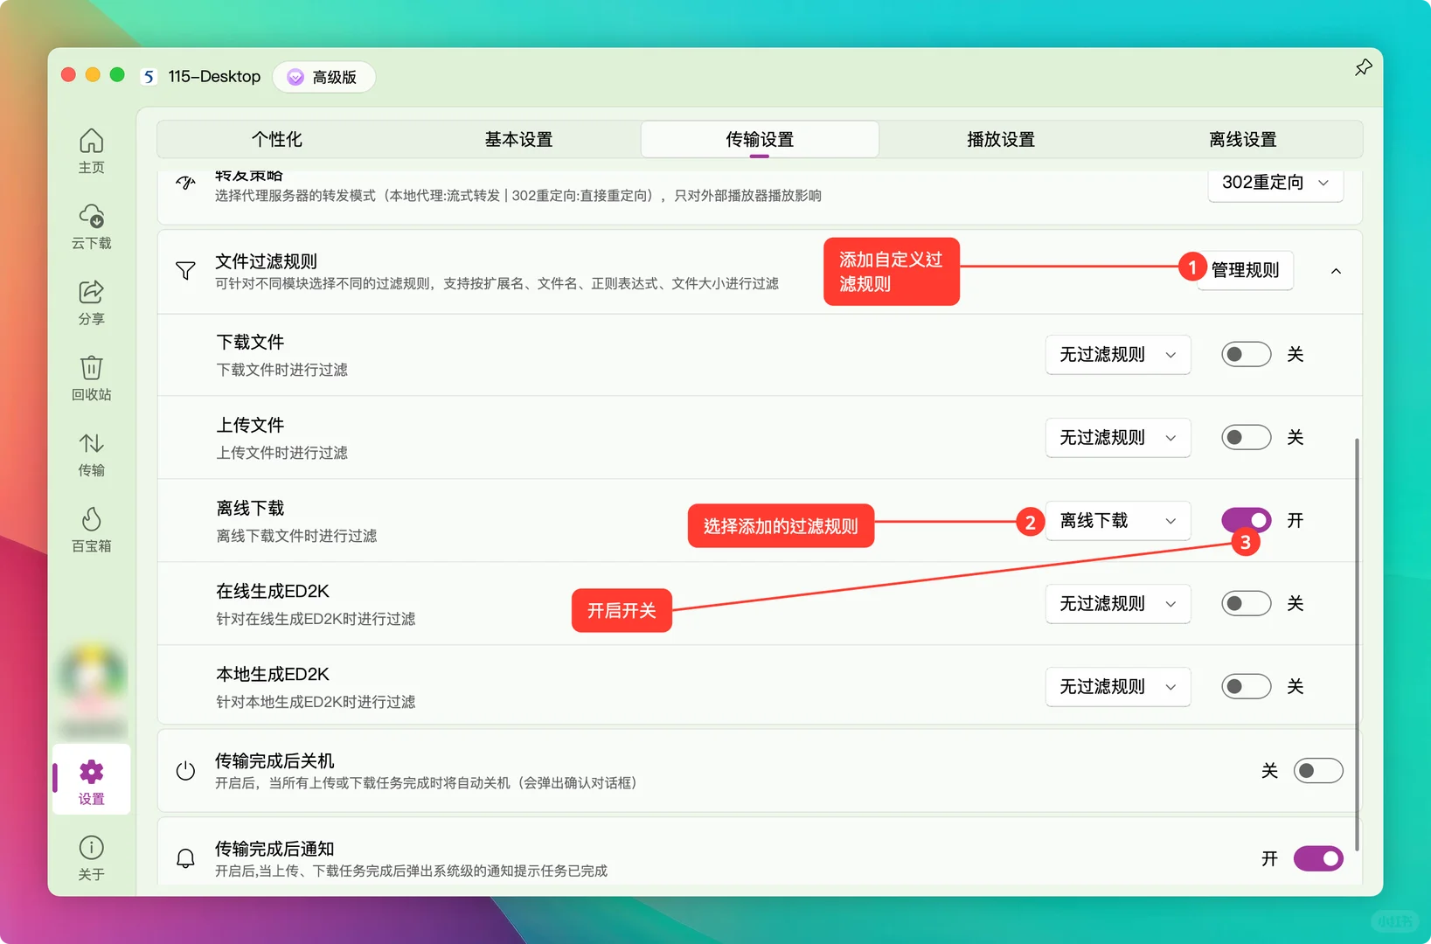Open the 百宝箱 sidebar icon

[x=91, y=528]
